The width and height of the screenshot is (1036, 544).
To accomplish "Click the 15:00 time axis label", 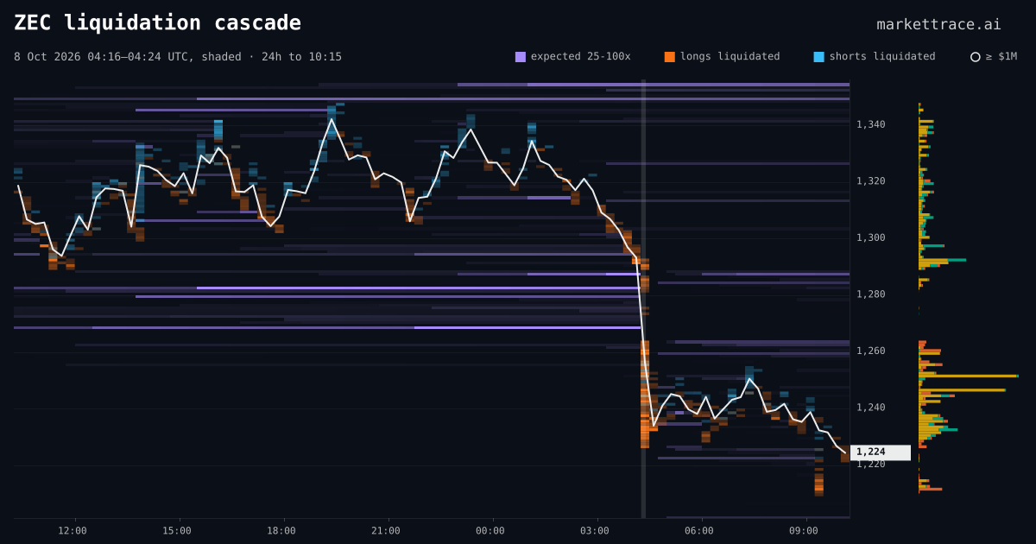I will 177,531.
